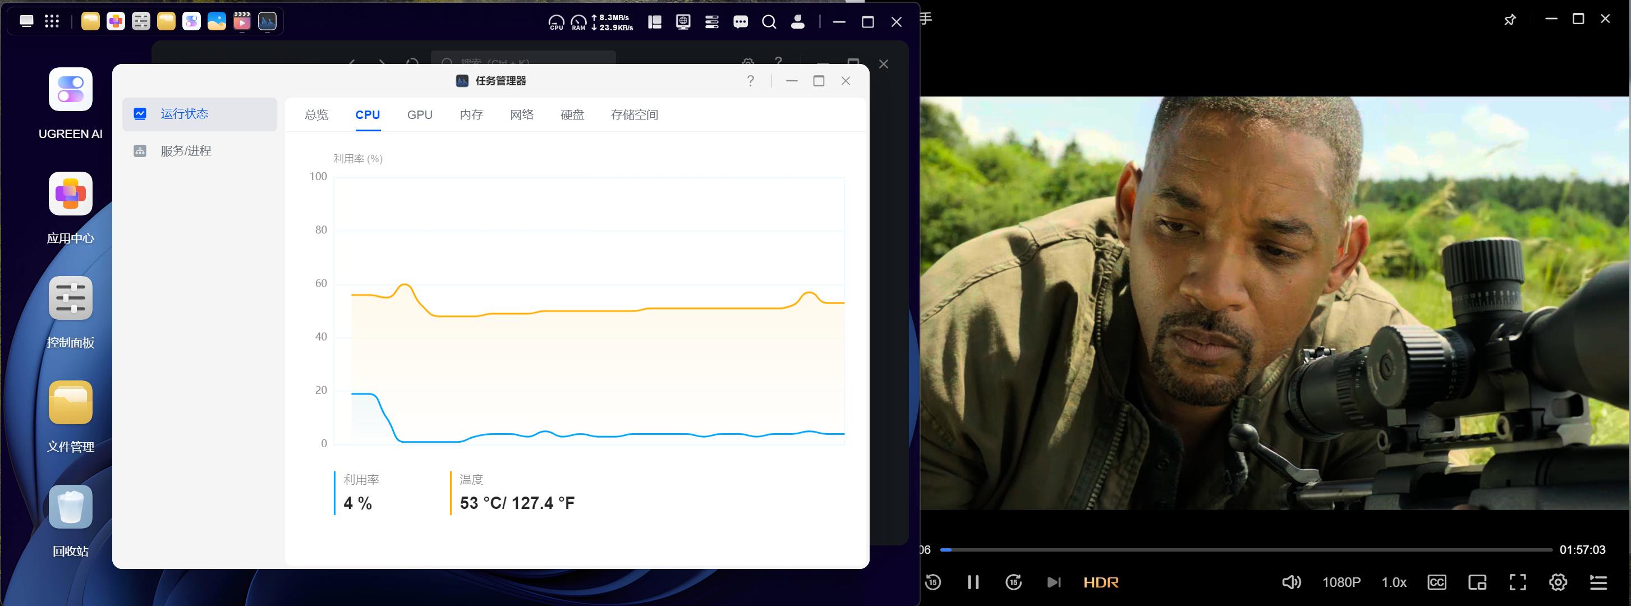This screenshot has height=606, width=1631.
Task: Skip the video forward 15 seconds
Action: coord(1014,582)
